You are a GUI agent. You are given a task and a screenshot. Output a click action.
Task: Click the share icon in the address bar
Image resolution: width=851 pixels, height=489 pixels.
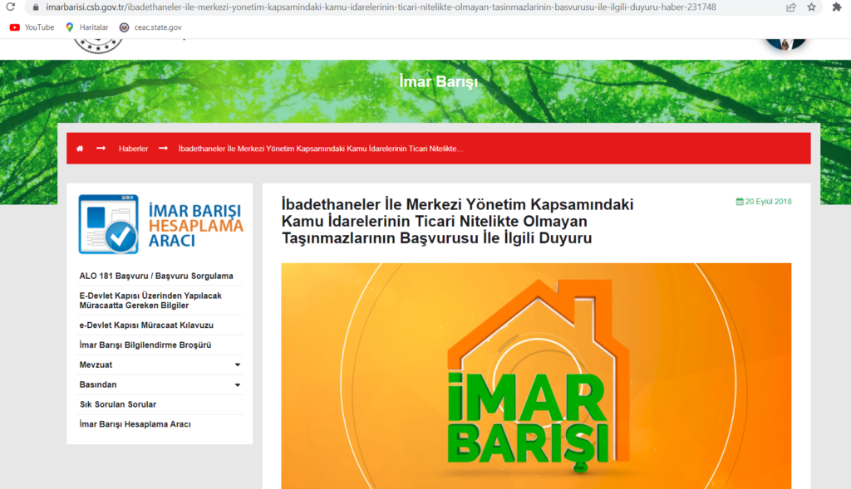tap(790, 7)
